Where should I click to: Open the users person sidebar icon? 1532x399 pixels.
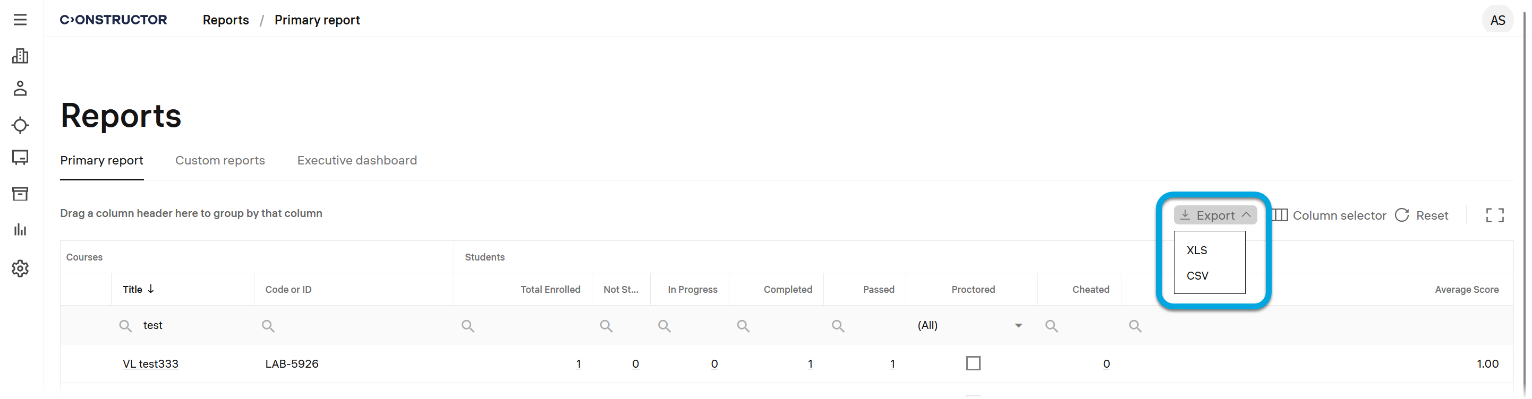click(20, 89)
